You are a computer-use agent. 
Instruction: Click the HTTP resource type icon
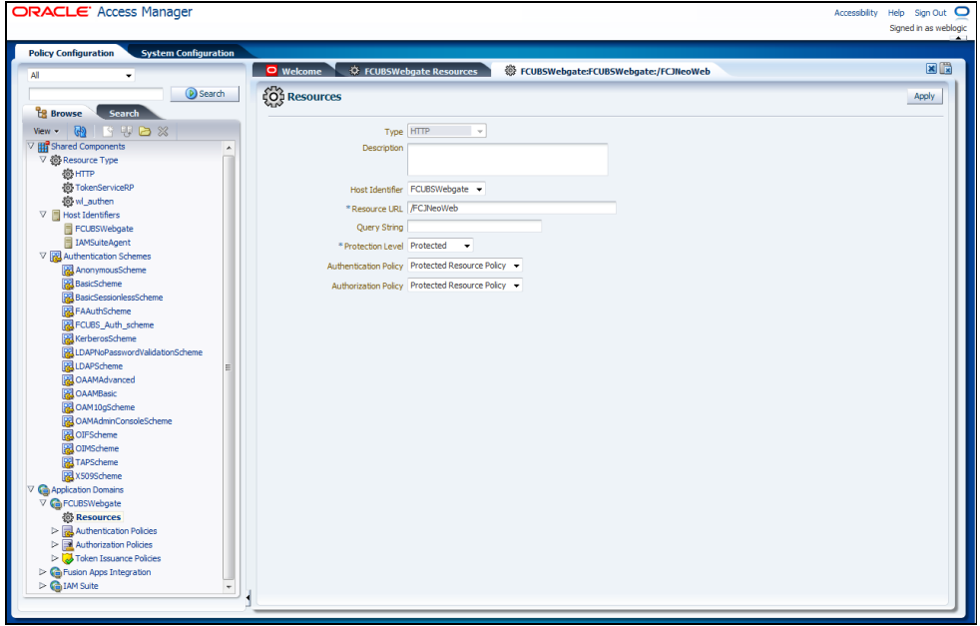coord(68,174)
